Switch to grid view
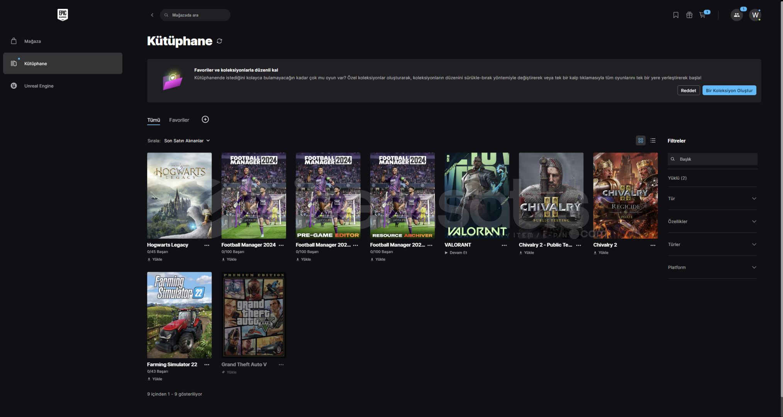 [x=641, y=141]
